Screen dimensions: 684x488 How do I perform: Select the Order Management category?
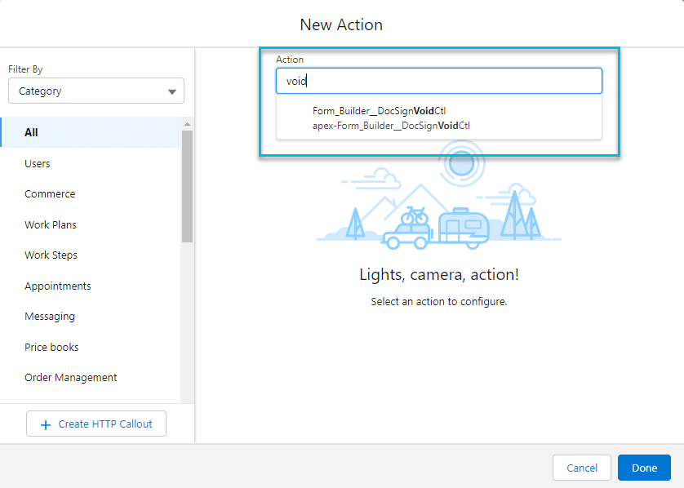click(70, 377)
